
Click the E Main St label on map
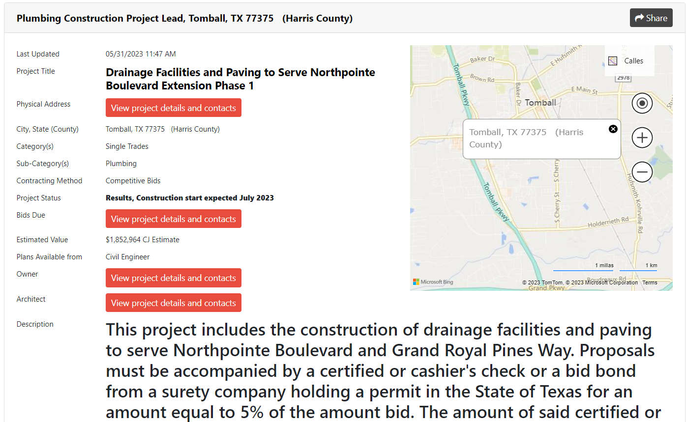click(x=584, y=90)
